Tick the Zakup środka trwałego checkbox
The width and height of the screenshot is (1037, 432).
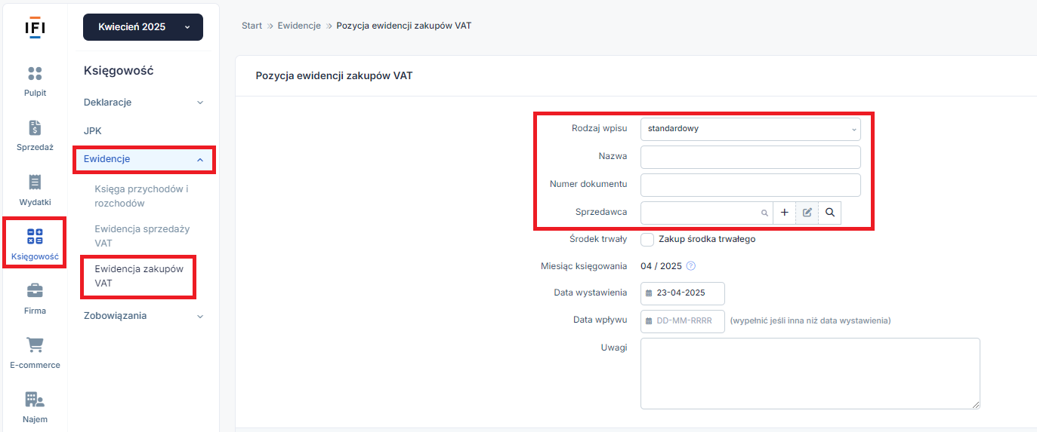(x=647, y=240)
